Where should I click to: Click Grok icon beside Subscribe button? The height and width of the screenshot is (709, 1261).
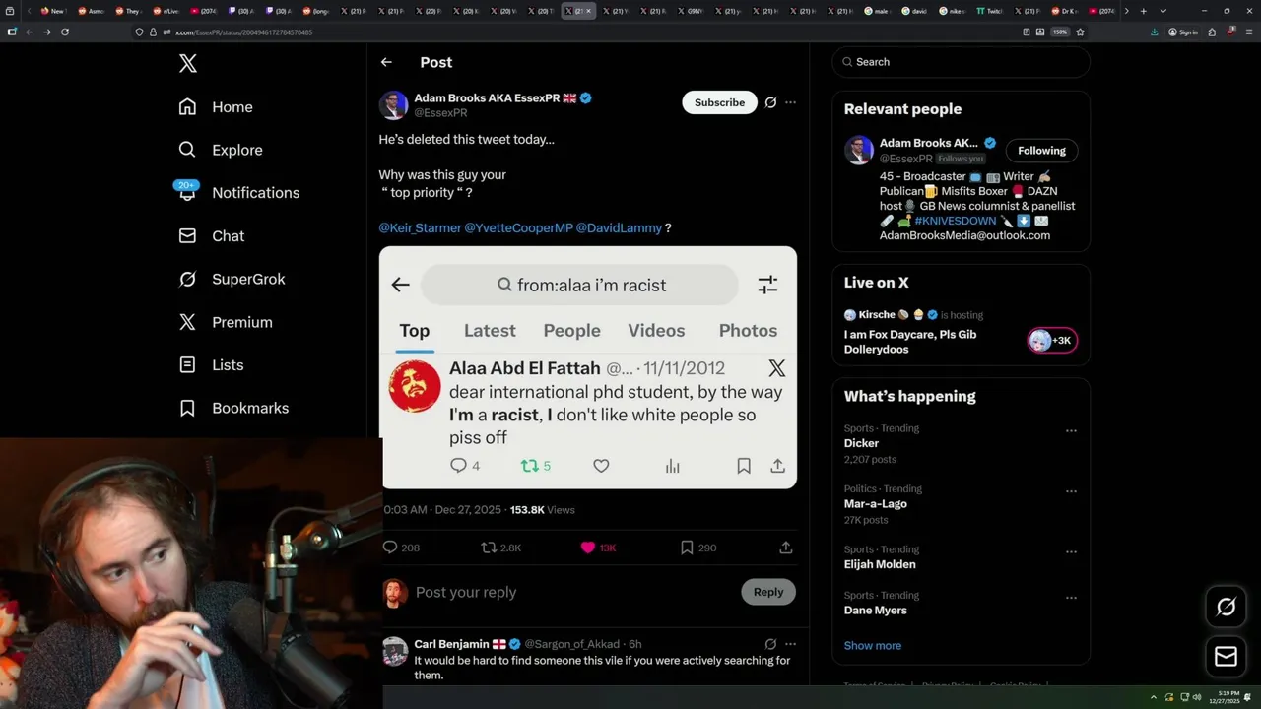pyautogui.click(x=770, y=102)
